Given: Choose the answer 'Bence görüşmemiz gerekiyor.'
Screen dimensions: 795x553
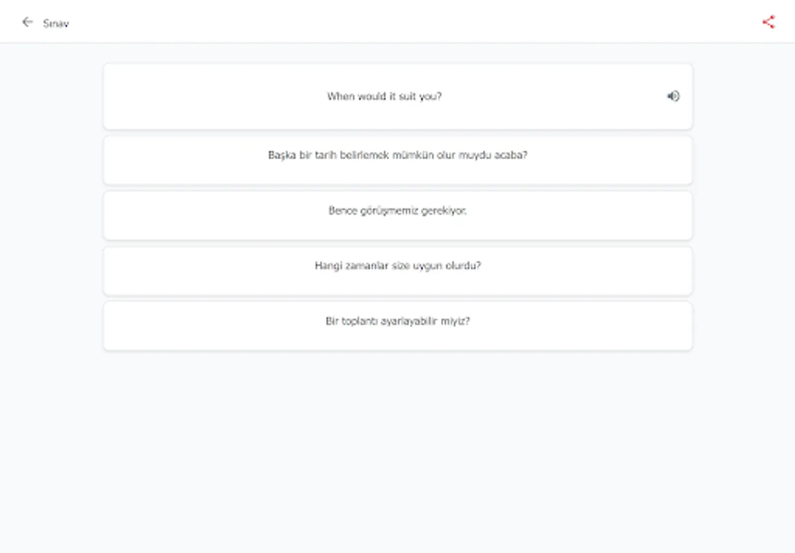Looking at the screenshot, I should 397,215.
